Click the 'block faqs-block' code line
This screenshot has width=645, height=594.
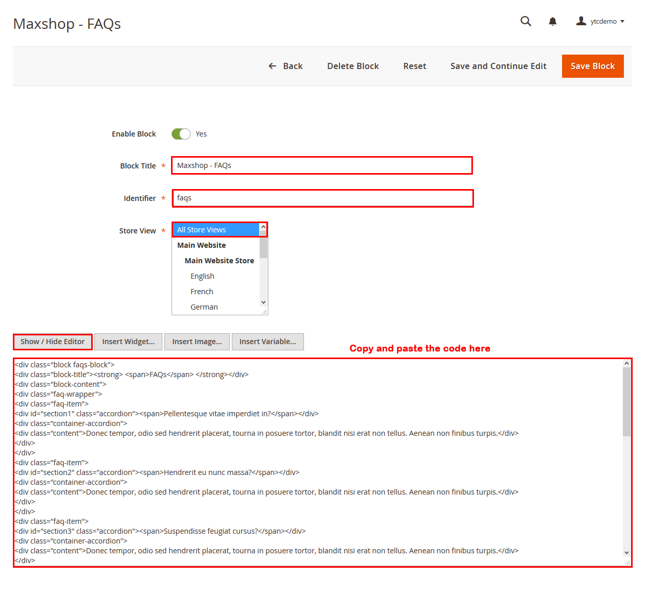[64, 365]
